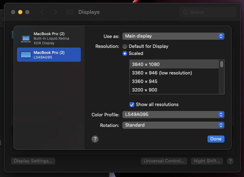Open the show-all preferences grid icon
244x177 pixels.
pyautogui.click(x=70, y=12)
